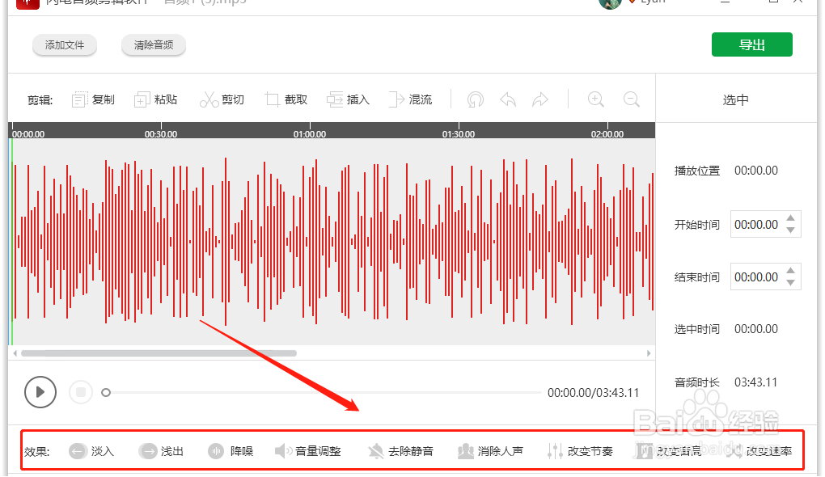Screen dimensions: 825x477
Task: Click the redo arrow icon
Action: [x=540, y=99]
